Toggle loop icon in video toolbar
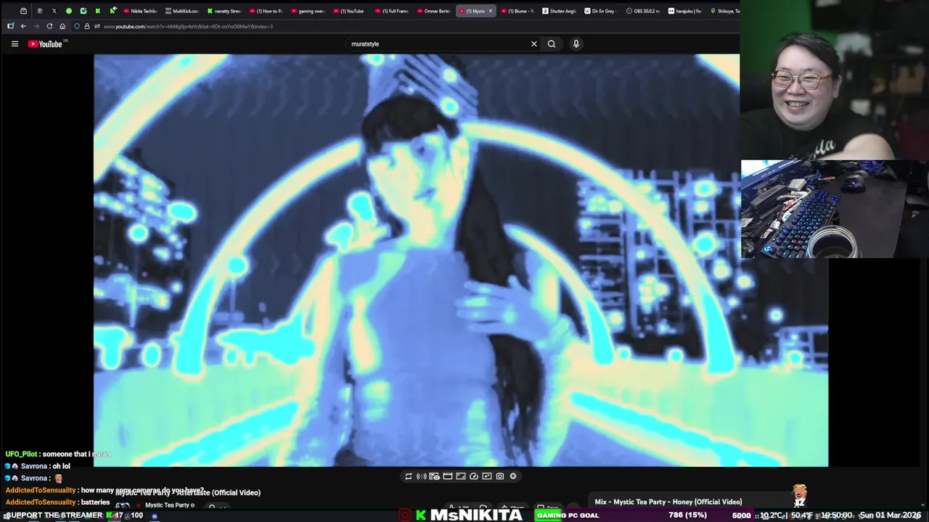 pos(409,476)
